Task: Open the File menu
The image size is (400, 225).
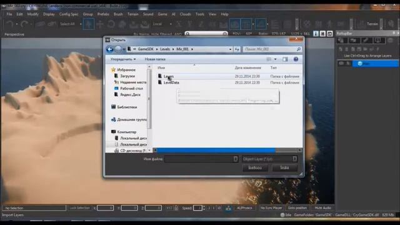Action: point(9,14)
